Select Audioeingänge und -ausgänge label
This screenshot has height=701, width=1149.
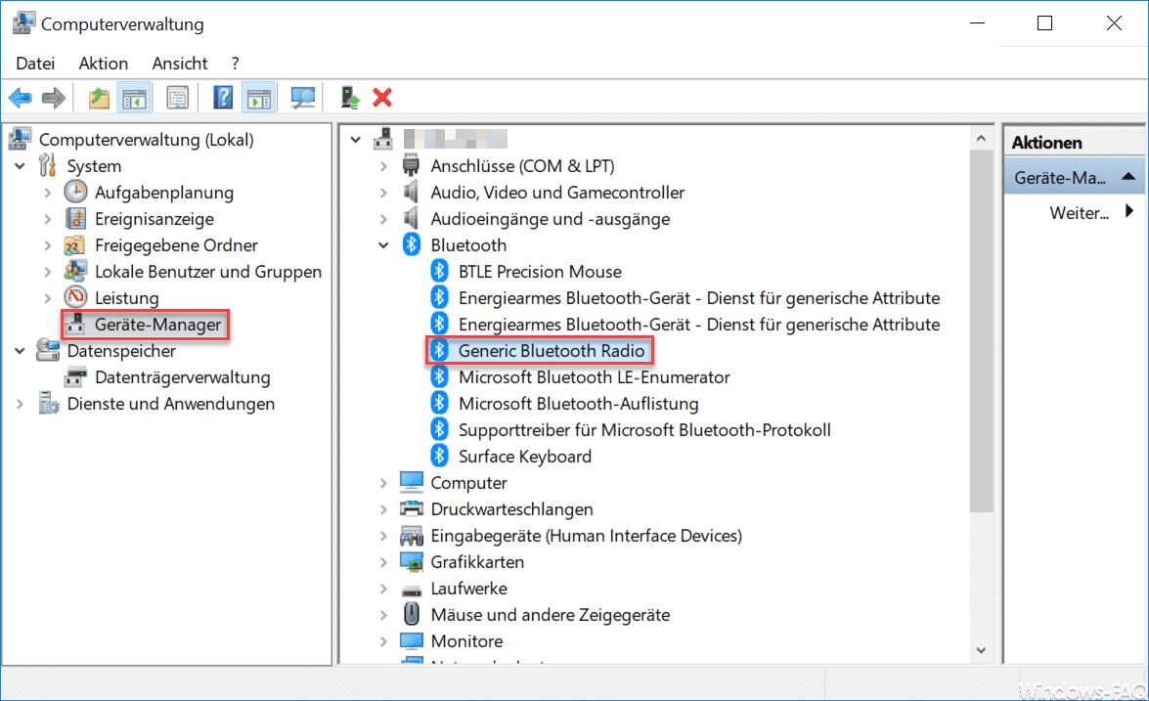click(x=550, y=218)
